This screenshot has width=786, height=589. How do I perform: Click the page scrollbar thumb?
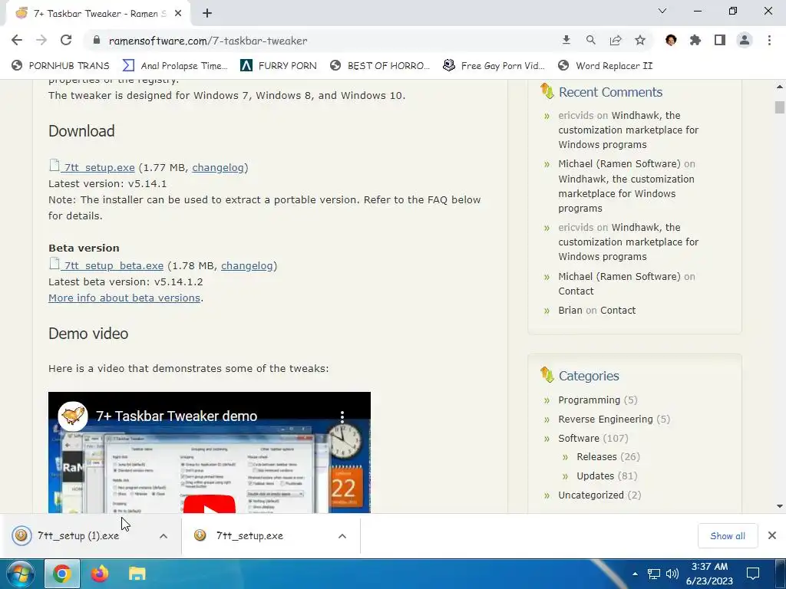(x=780, y=107)
